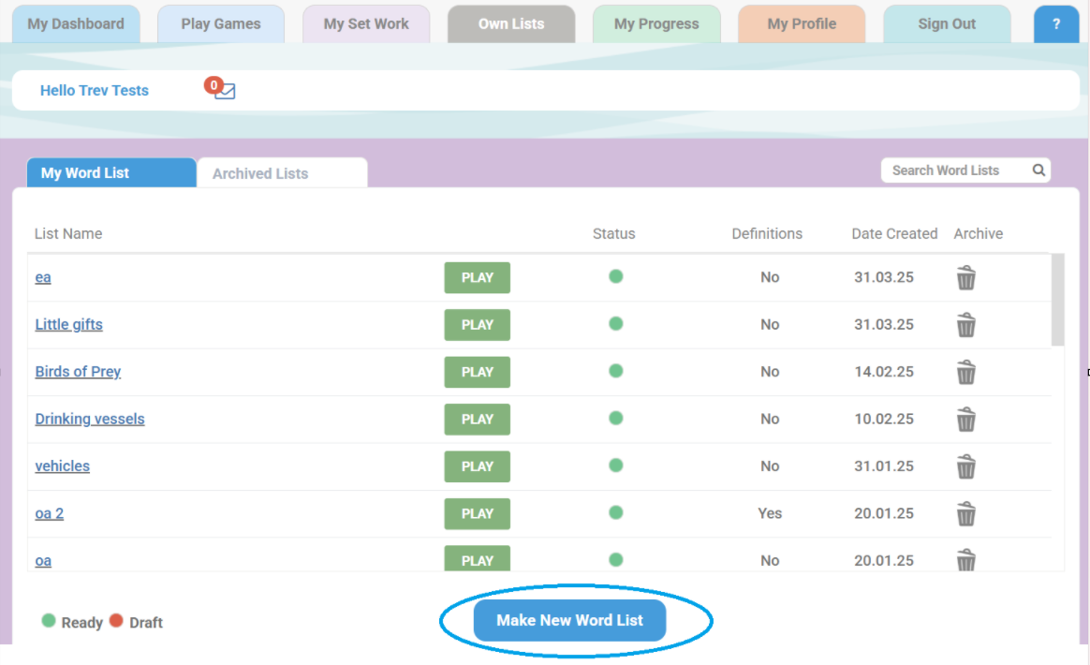
Task: Click trash icon for 'oa 2' list
Action: click(x=965, y=513)
